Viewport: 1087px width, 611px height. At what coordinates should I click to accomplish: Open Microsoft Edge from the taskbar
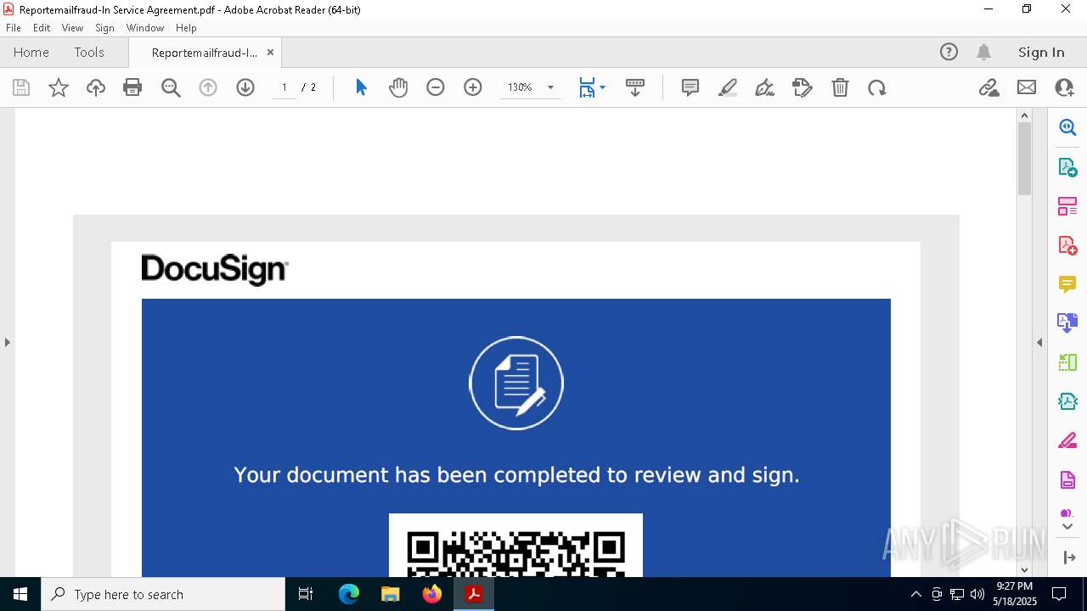(x=349, y=594)
